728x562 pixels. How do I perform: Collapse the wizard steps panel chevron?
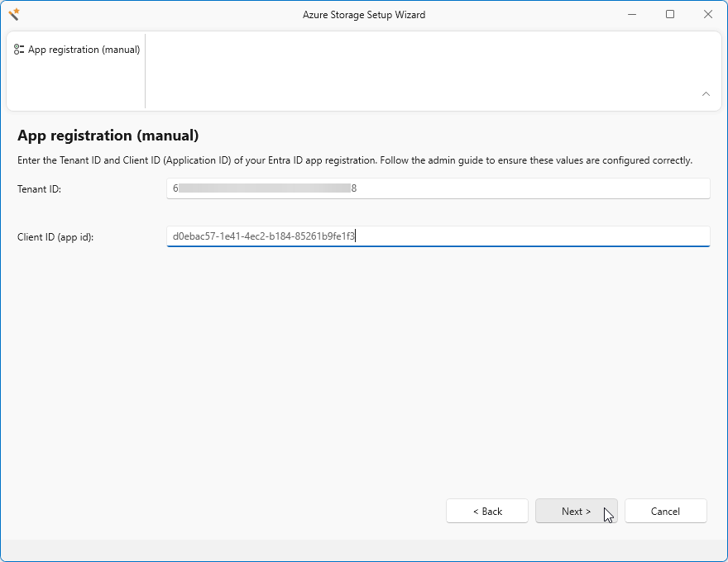pyautogui.click(x=706, y=93)
